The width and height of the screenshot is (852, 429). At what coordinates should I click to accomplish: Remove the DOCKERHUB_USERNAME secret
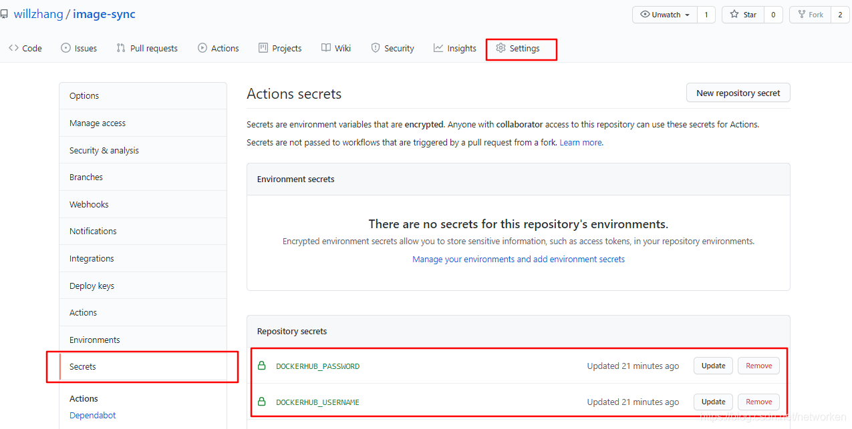(758, 402)
